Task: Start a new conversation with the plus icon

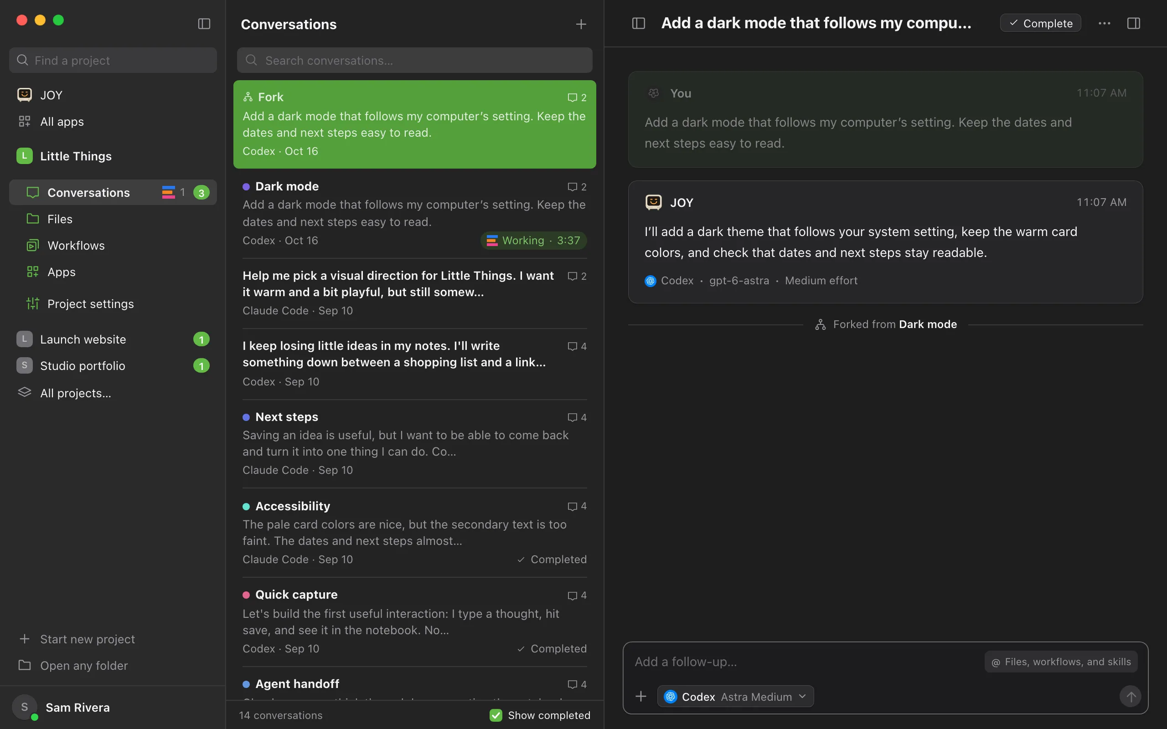Action: pos(581,24)
